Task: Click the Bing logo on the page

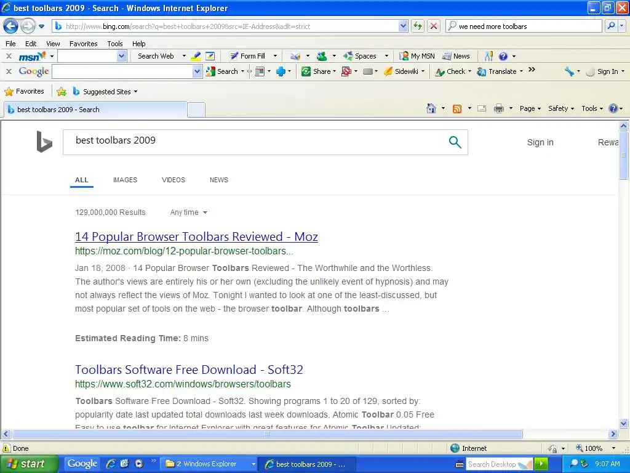Action: tap(44, 142)
